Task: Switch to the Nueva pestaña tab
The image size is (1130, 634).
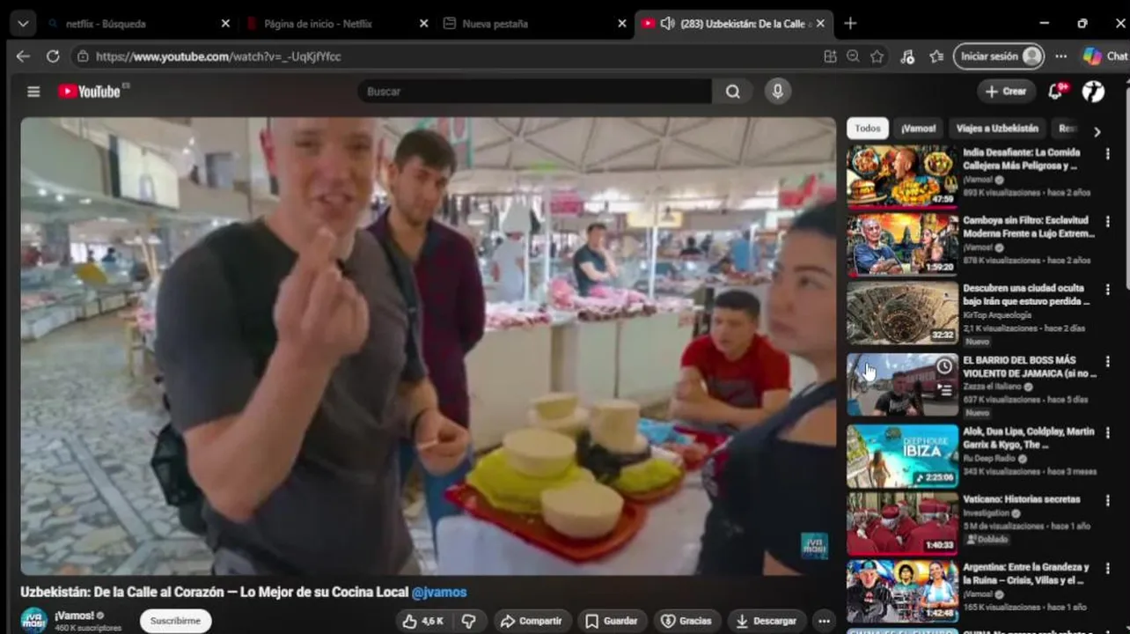Action: coord(534,24)
